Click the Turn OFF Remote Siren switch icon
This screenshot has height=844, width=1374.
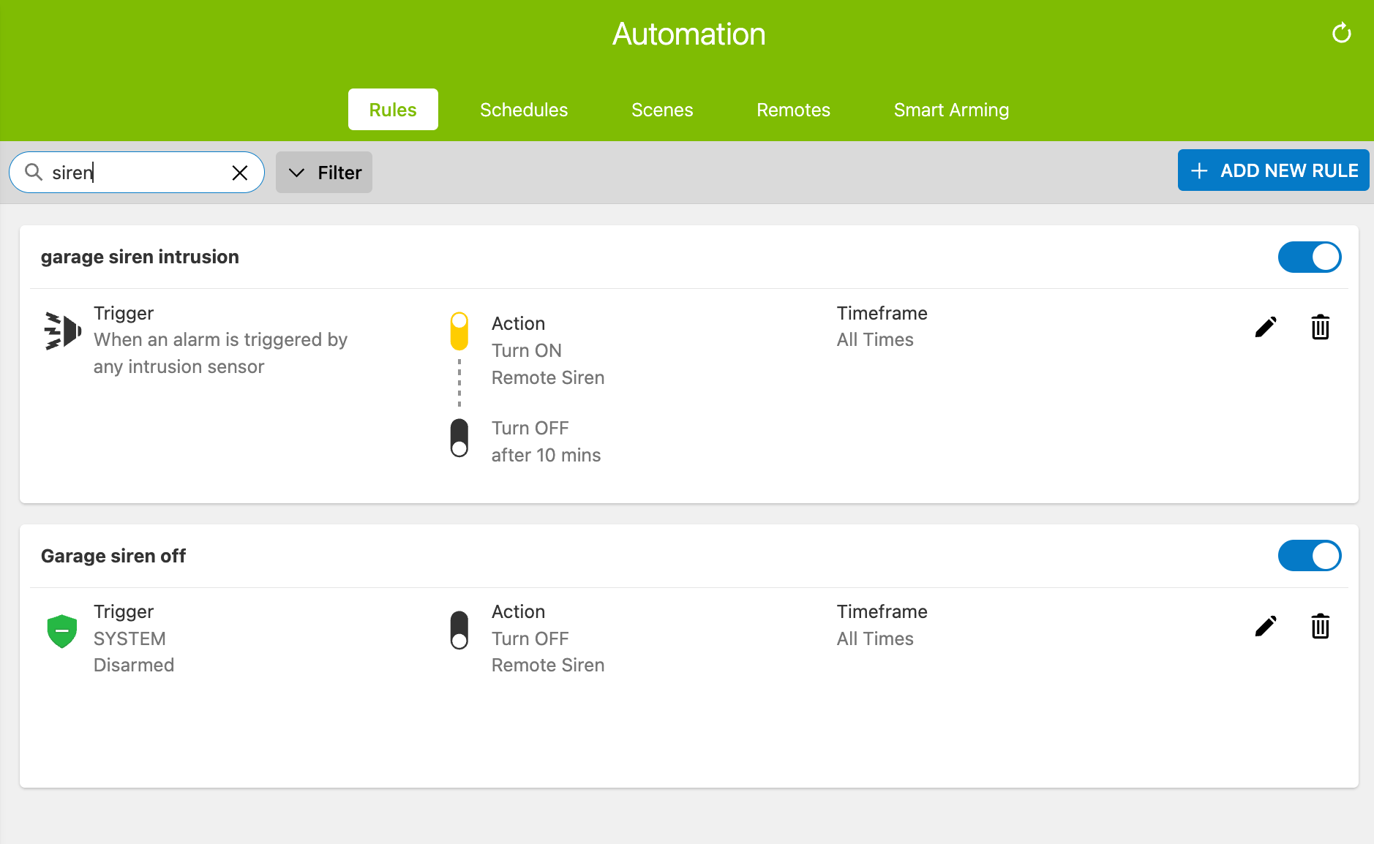(x=459, y=630)
